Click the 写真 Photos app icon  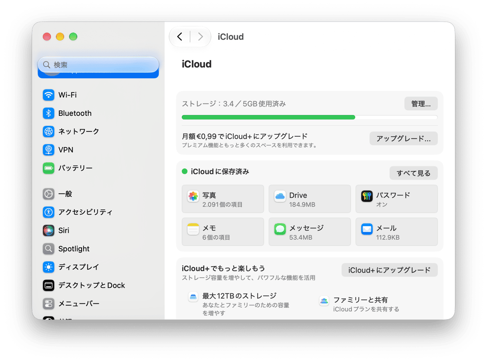193,196
